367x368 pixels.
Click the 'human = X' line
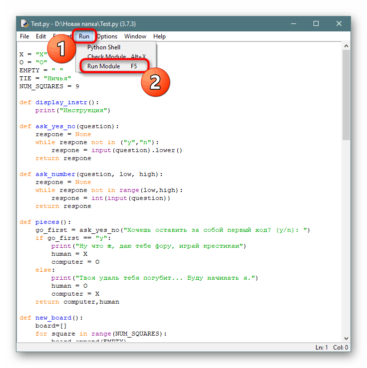coord(69,254)
